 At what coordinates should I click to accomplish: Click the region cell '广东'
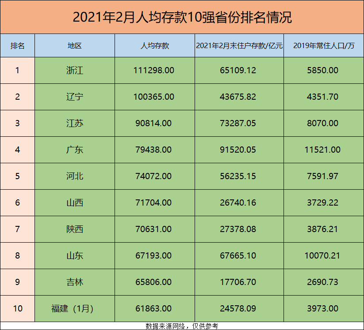75,150
